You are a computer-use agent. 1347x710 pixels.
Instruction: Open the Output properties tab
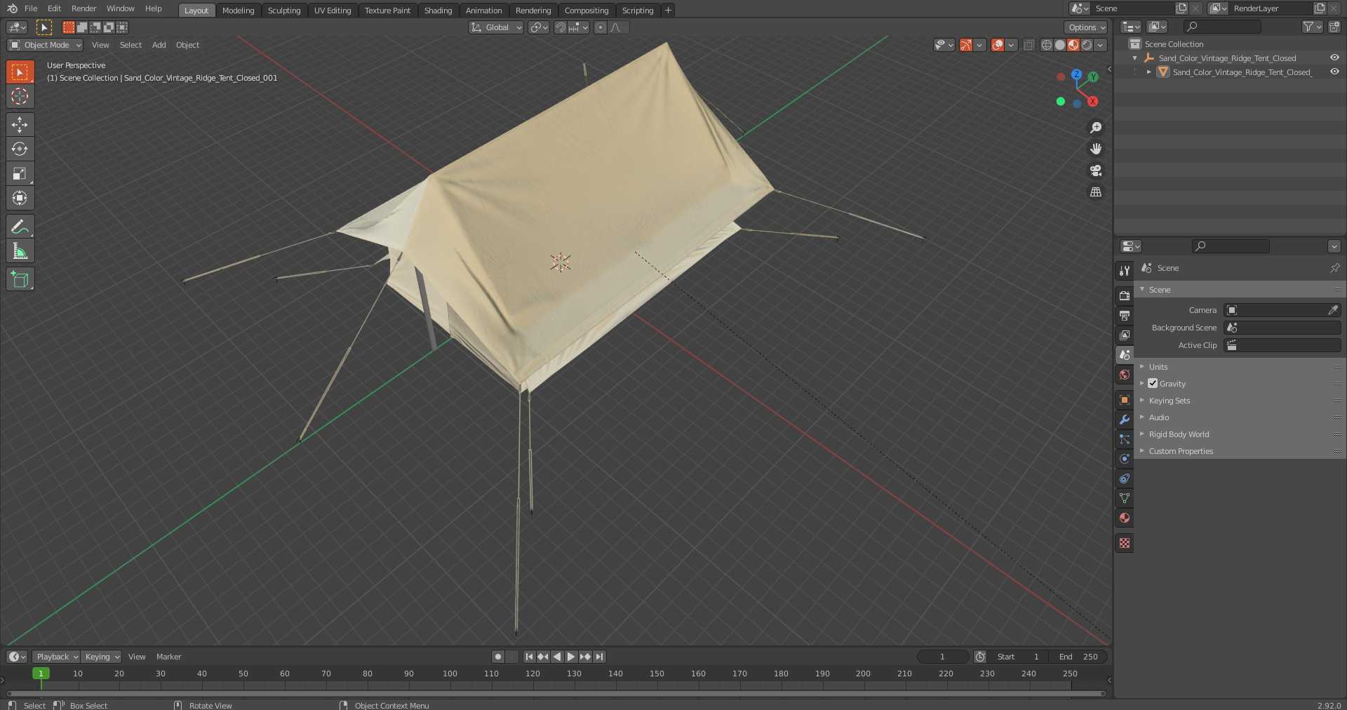tap(1125, 315)
